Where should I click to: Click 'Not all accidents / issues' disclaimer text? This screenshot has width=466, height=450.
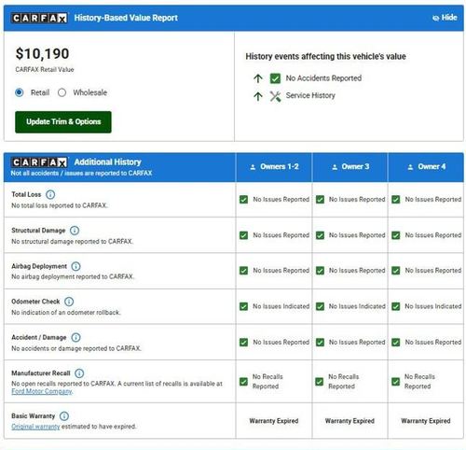pyautogui.click(x=81, y=173)
